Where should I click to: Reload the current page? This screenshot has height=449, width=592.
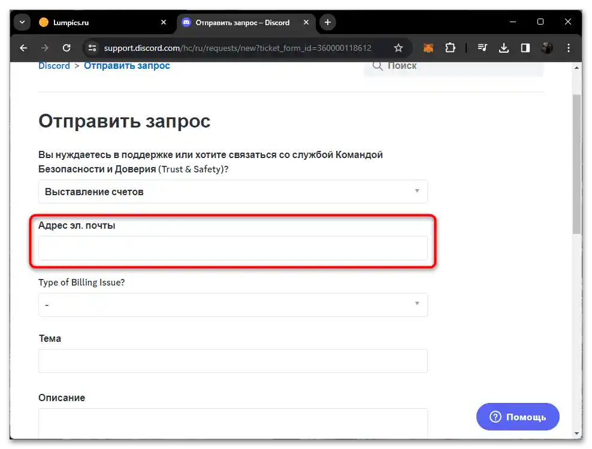pyautogui.click(x=67, y=48)
